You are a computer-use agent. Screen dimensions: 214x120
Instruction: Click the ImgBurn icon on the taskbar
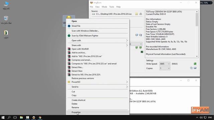click(34, 117)
